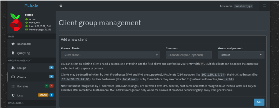Click the Dashboard home icon
This screenshot has width=279, height=108.
13,44
